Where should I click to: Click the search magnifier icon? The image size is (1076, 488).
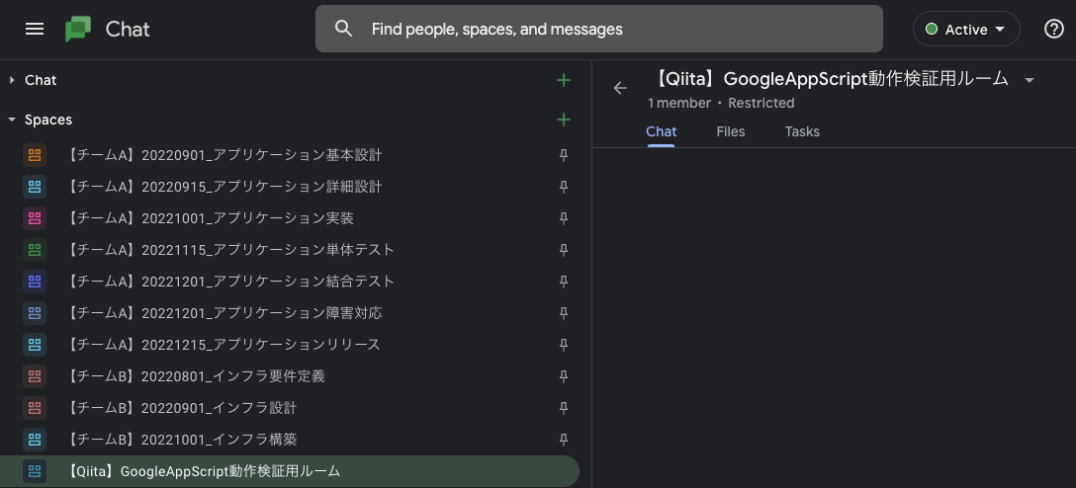point(343,29)
